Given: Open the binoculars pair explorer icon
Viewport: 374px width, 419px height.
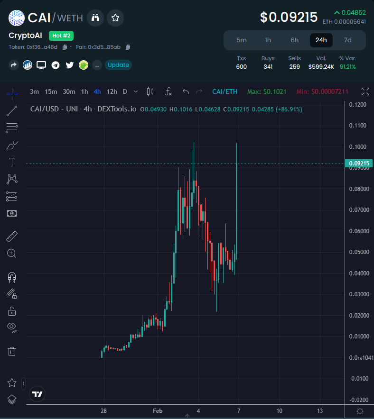Looking at the screenshot, I should pos(95,18).
